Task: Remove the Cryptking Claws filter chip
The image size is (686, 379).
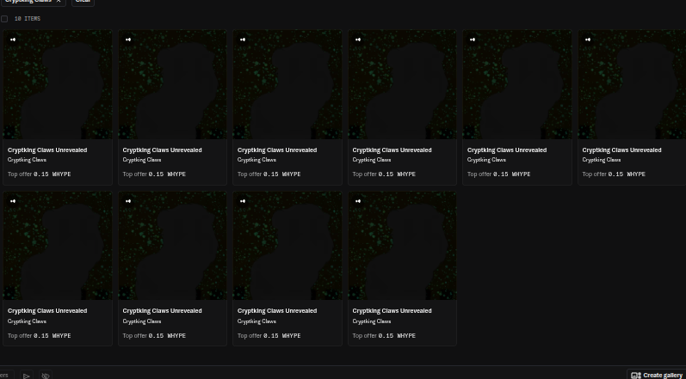Action: tap(59, 1)
